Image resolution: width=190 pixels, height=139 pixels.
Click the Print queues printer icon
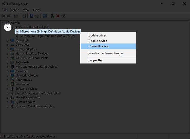click(12, 80)
